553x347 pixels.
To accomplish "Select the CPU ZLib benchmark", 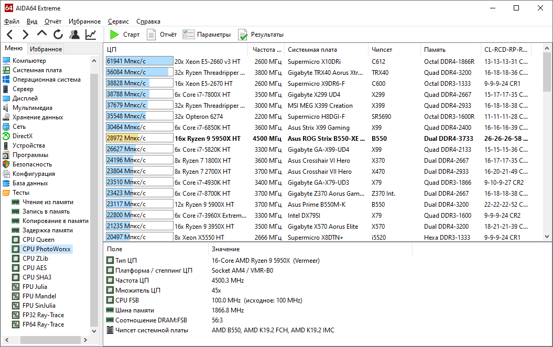I will (35, 259).
